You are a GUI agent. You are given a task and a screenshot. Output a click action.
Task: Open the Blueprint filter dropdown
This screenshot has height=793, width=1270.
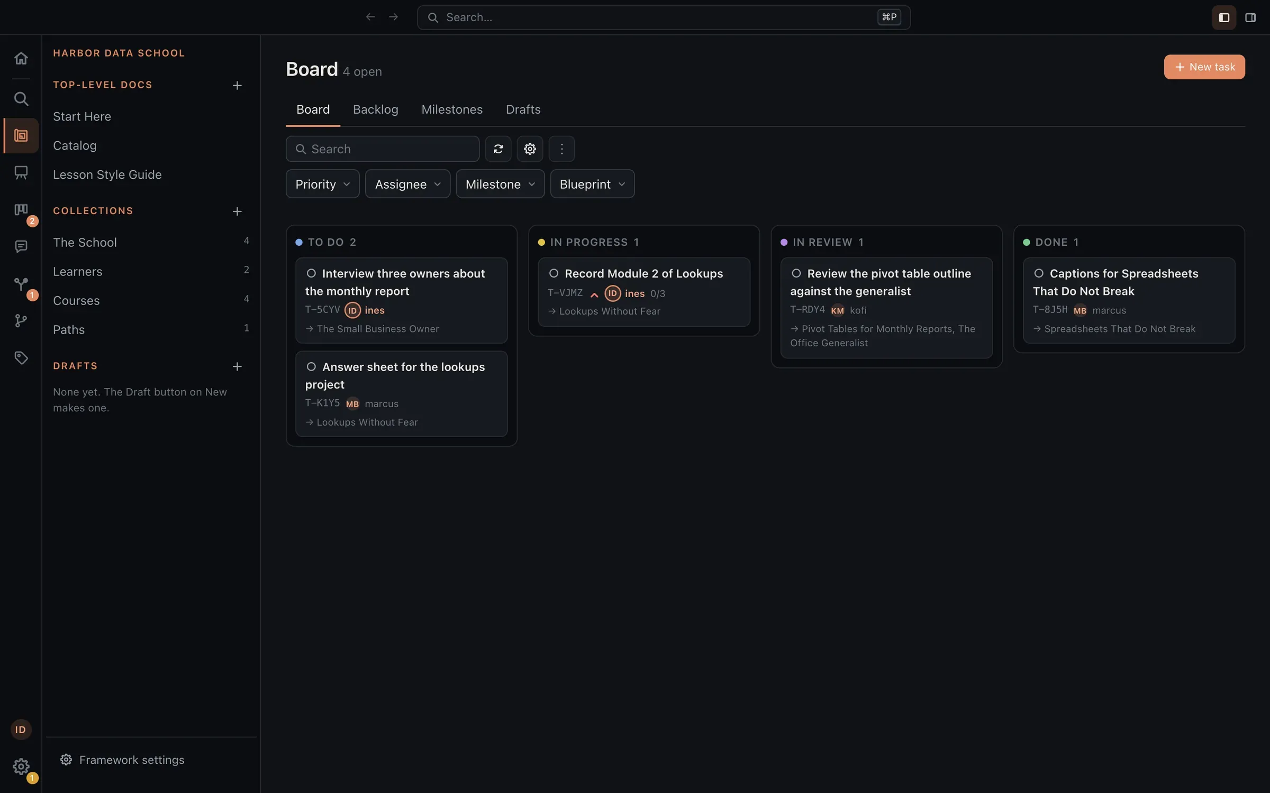point(592,184)
